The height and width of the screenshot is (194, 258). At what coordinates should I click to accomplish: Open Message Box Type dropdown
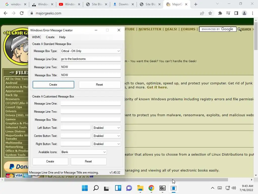point(90,51)
